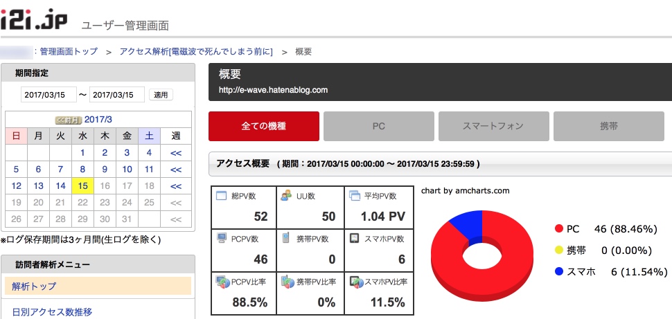Click the 総PV数 window icon
This screenshot has height=319, width=672.
pyautogui.click(x=221, y=196)
